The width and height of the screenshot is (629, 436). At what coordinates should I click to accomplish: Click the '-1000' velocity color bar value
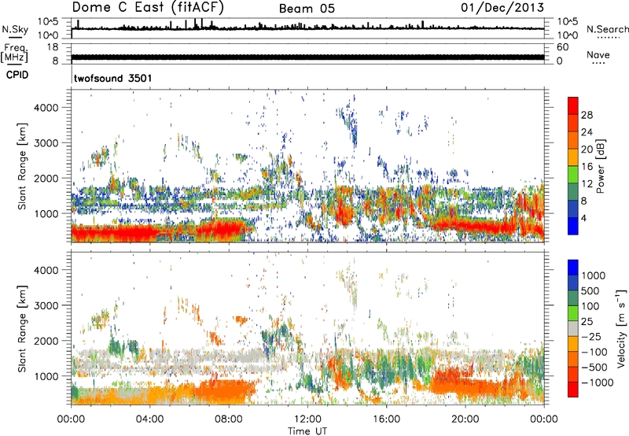point(598,382)
